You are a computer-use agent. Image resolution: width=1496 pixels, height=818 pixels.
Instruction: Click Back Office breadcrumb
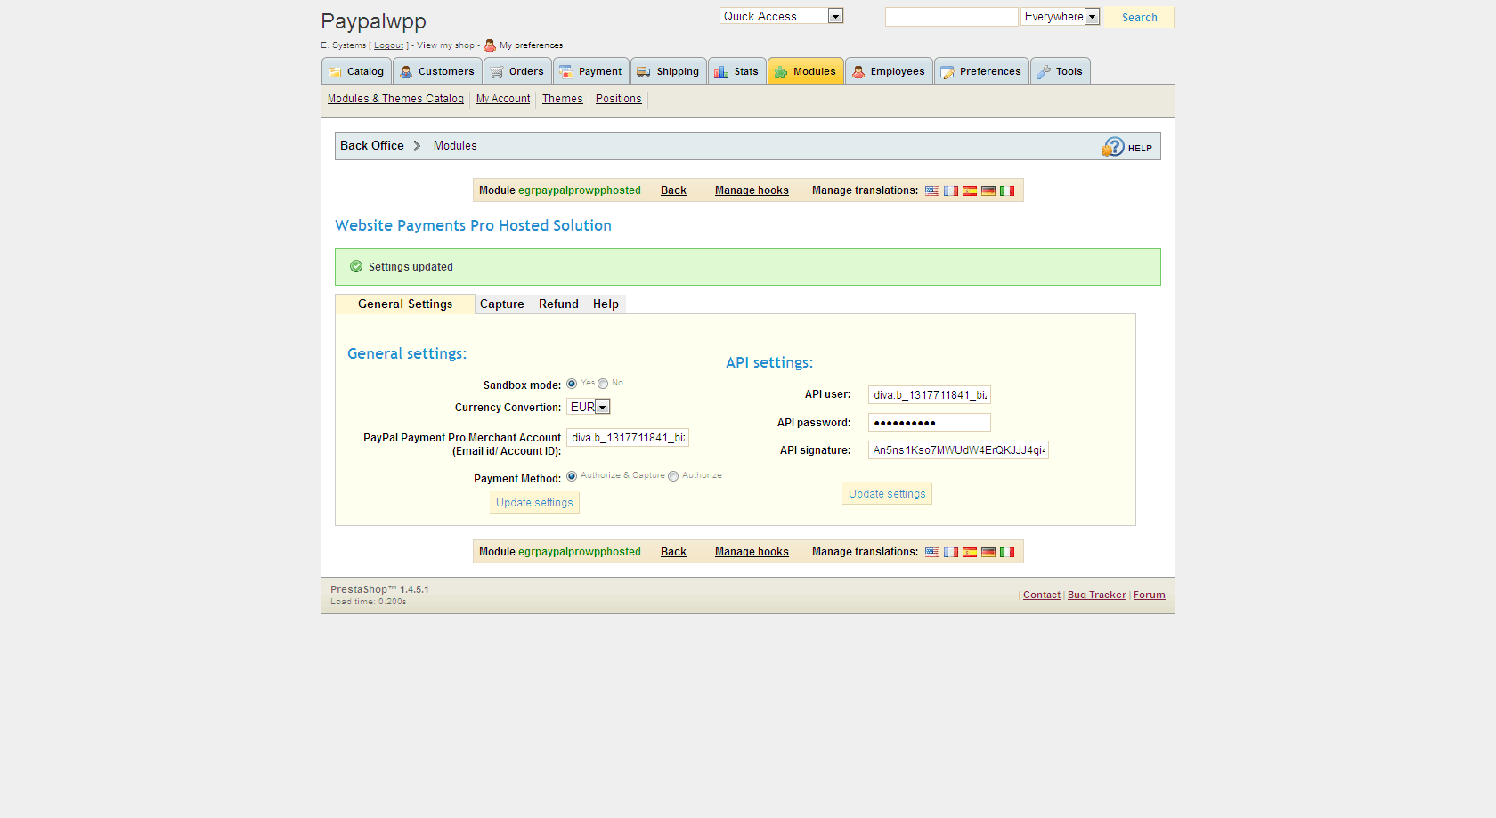[372, 145]
